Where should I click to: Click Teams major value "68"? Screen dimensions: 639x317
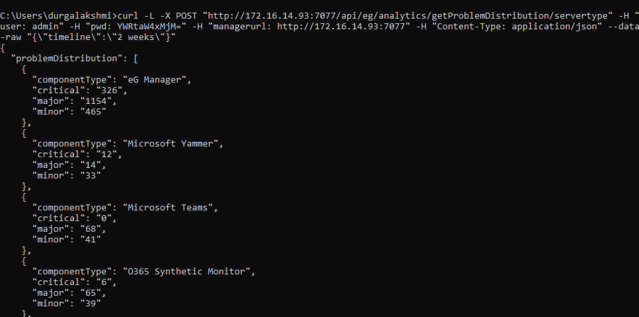coord(91,229)
